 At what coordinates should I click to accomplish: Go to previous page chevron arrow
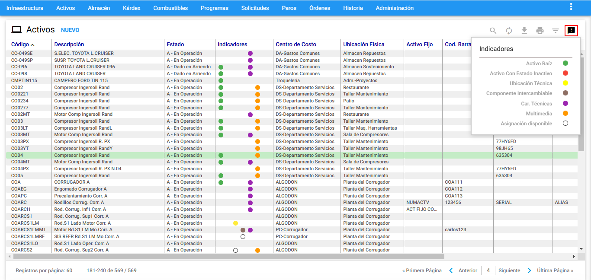click(x=451, y=270)
